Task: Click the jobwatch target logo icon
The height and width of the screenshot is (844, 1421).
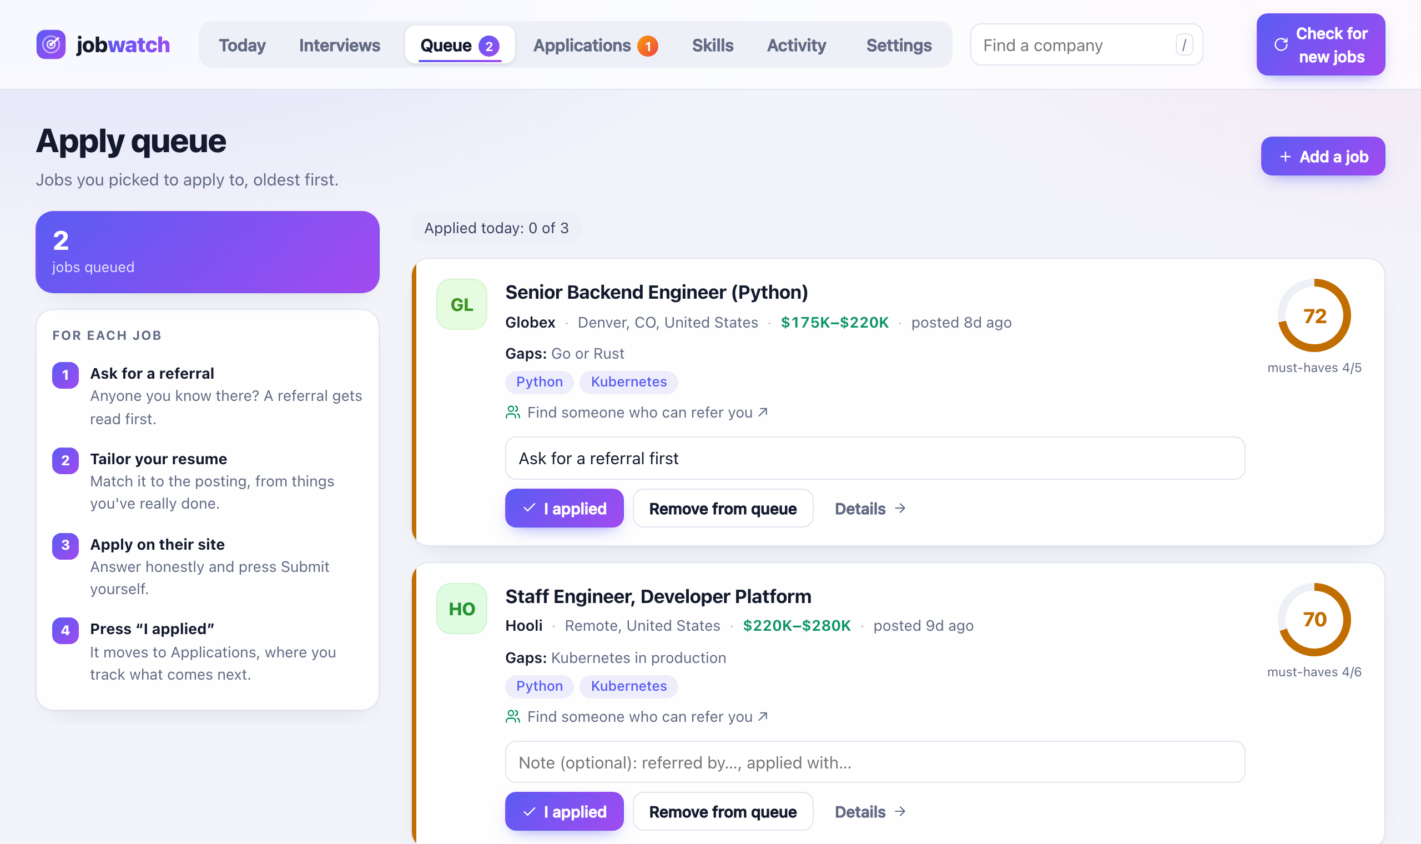Action: click(51, 44)
